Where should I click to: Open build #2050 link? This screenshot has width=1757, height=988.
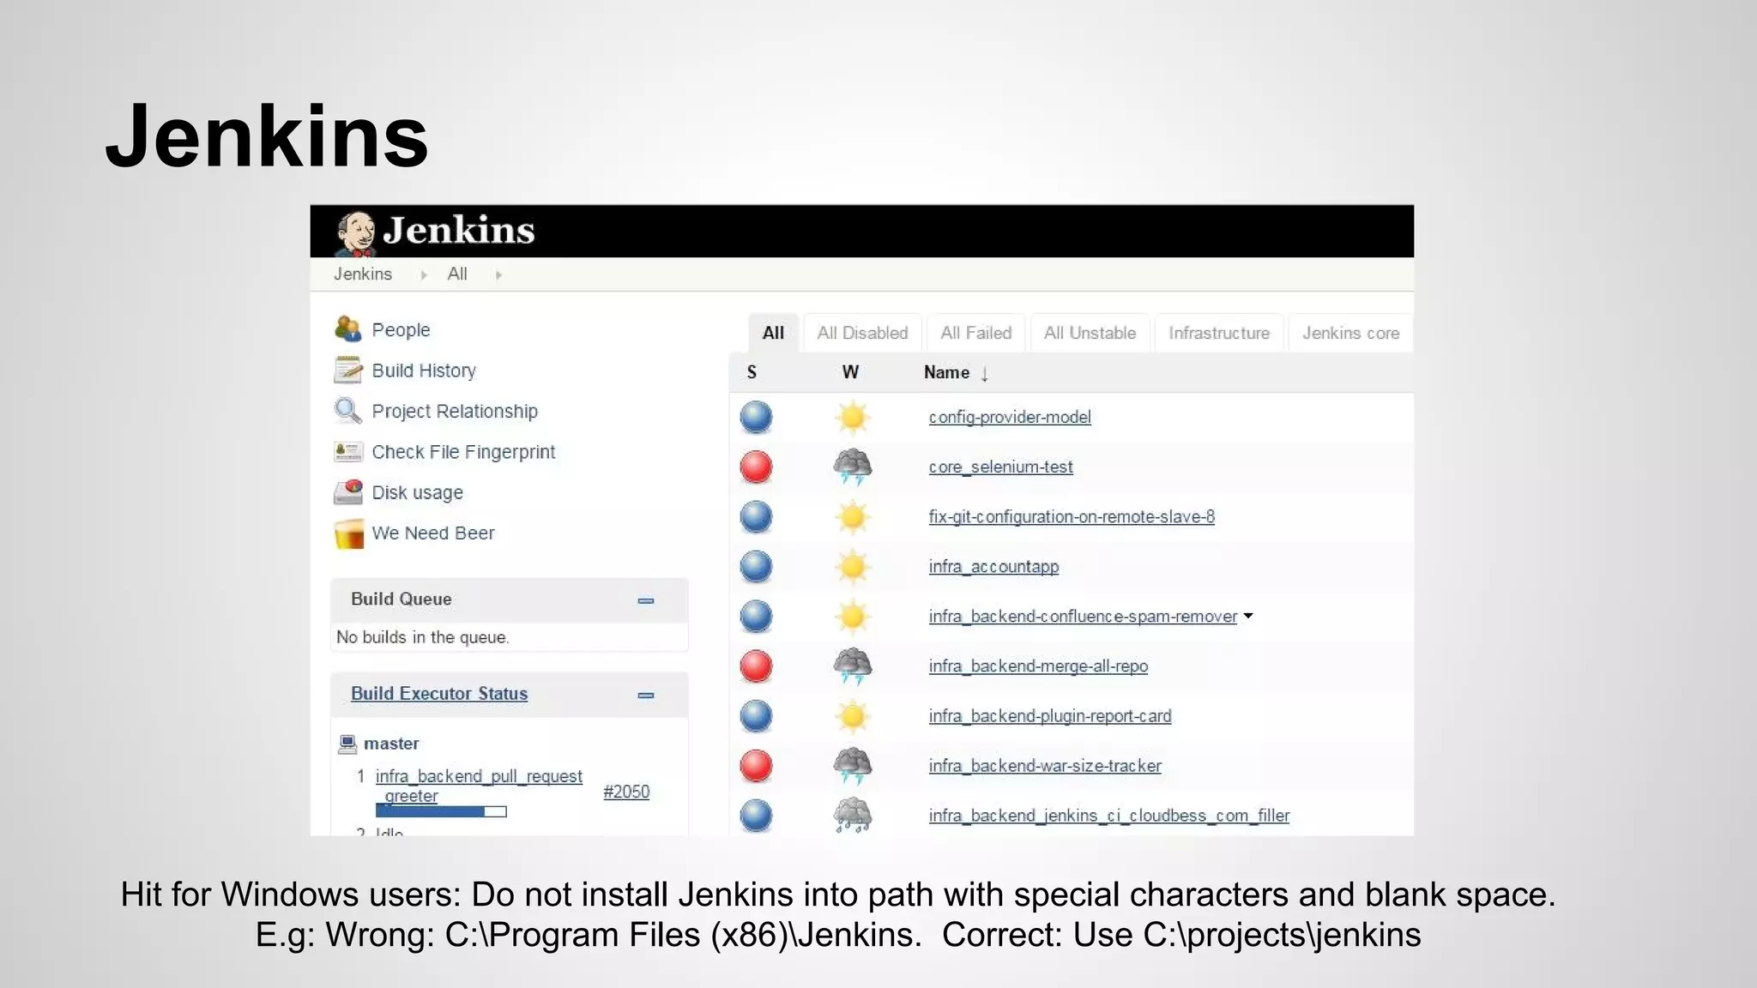pos(626,792)
